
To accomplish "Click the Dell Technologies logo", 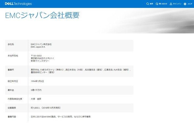I will (18, 4).
